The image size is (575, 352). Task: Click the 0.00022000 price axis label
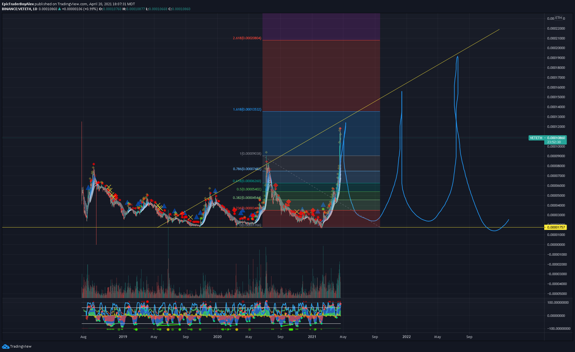pos(556,29)
